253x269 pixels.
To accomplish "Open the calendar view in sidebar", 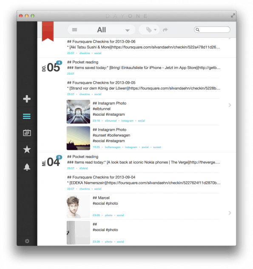I will coord(27,133).
